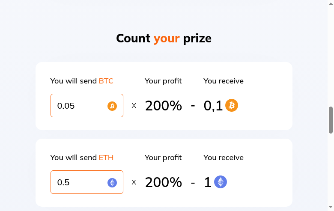This screenshot has height=211, width=334.
Task: Click the orange word "your" in heading
Action: (167, 39)
